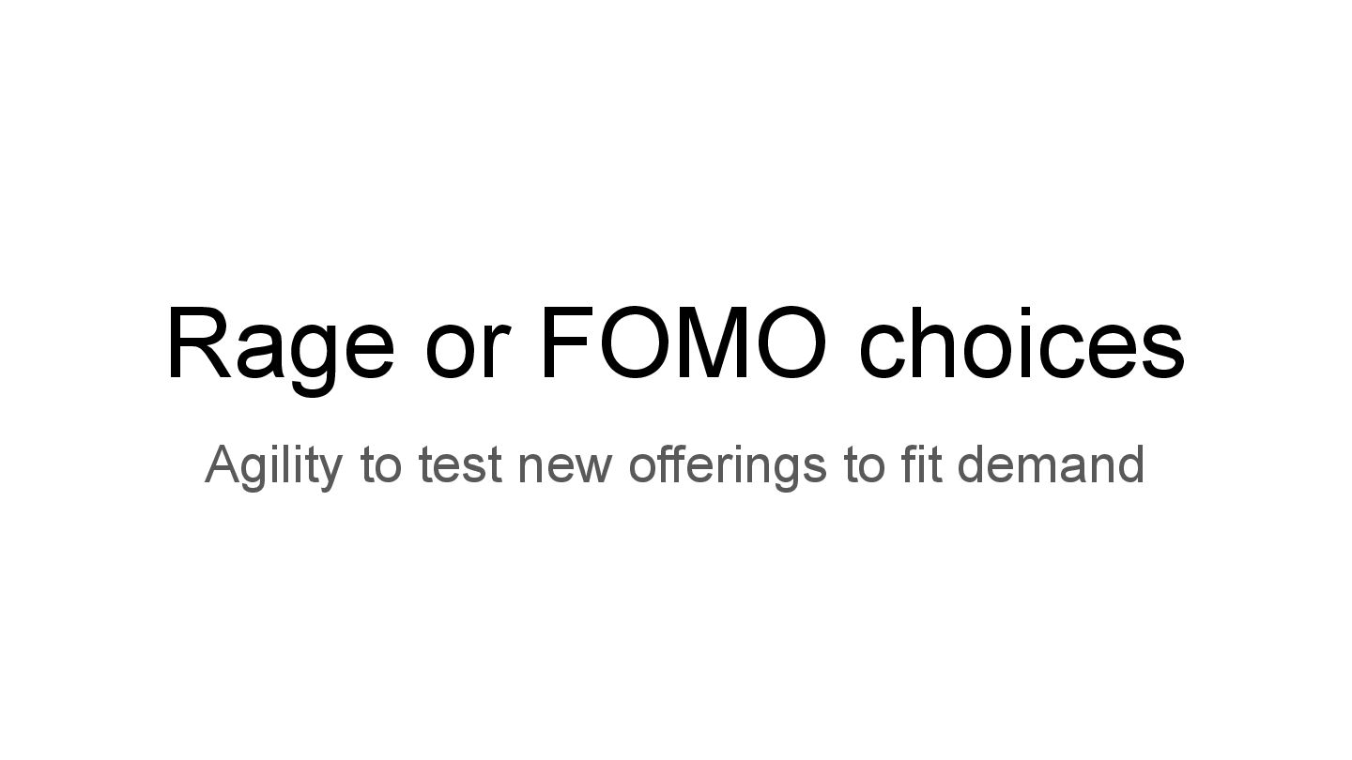Click the 'to' preceding 'test' in subtitle
The width and height of the screenshot is (1352, 760).
[380, 466]
